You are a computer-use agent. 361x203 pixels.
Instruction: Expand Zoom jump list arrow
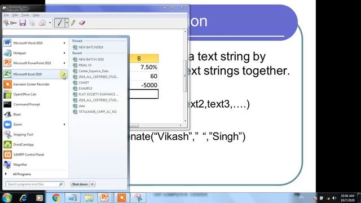click(64, 124)
